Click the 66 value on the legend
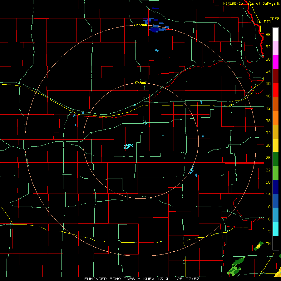This screenshot has height=281, width=281. (268, 34)
